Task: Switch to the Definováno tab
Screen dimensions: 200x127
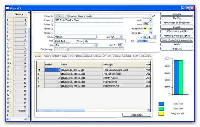Action: click(146, 56)
